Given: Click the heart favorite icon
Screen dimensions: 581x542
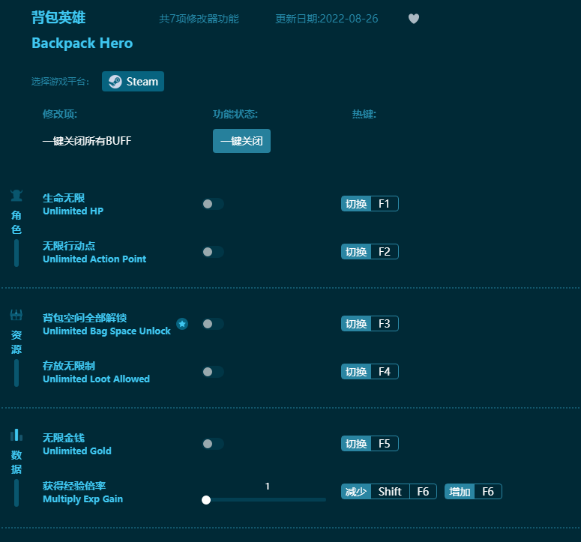Looking at the screenshot, I should click(414, 19).
